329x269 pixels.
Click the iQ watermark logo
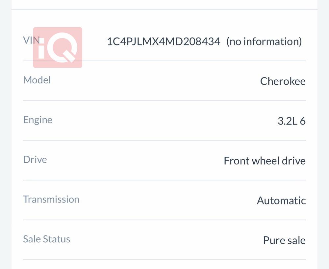(x=58, y=47)
